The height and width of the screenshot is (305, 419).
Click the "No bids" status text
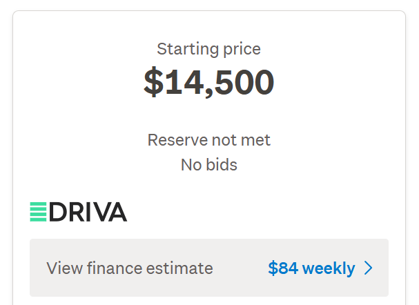pyautogui.click(x=208, y=165)
